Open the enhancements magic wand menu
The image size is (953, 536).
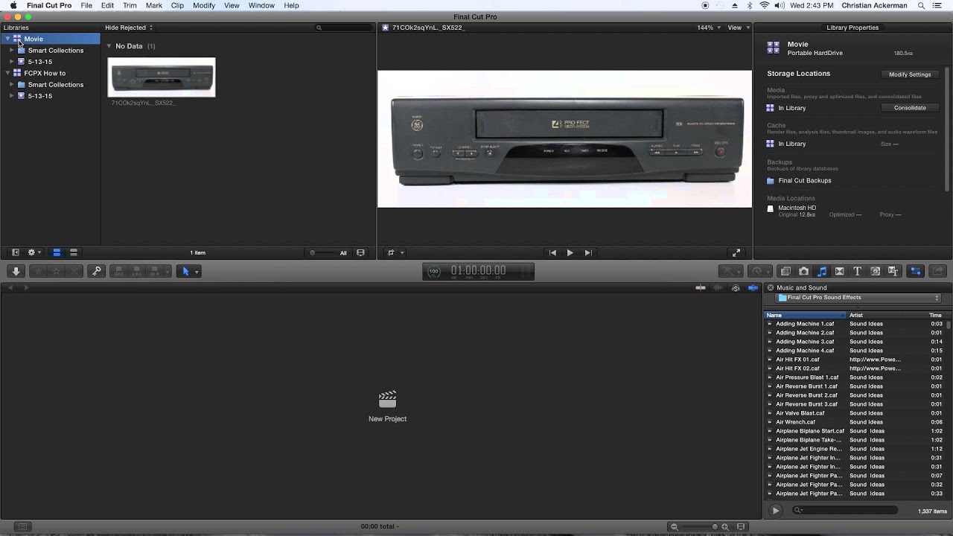[730, 272]
